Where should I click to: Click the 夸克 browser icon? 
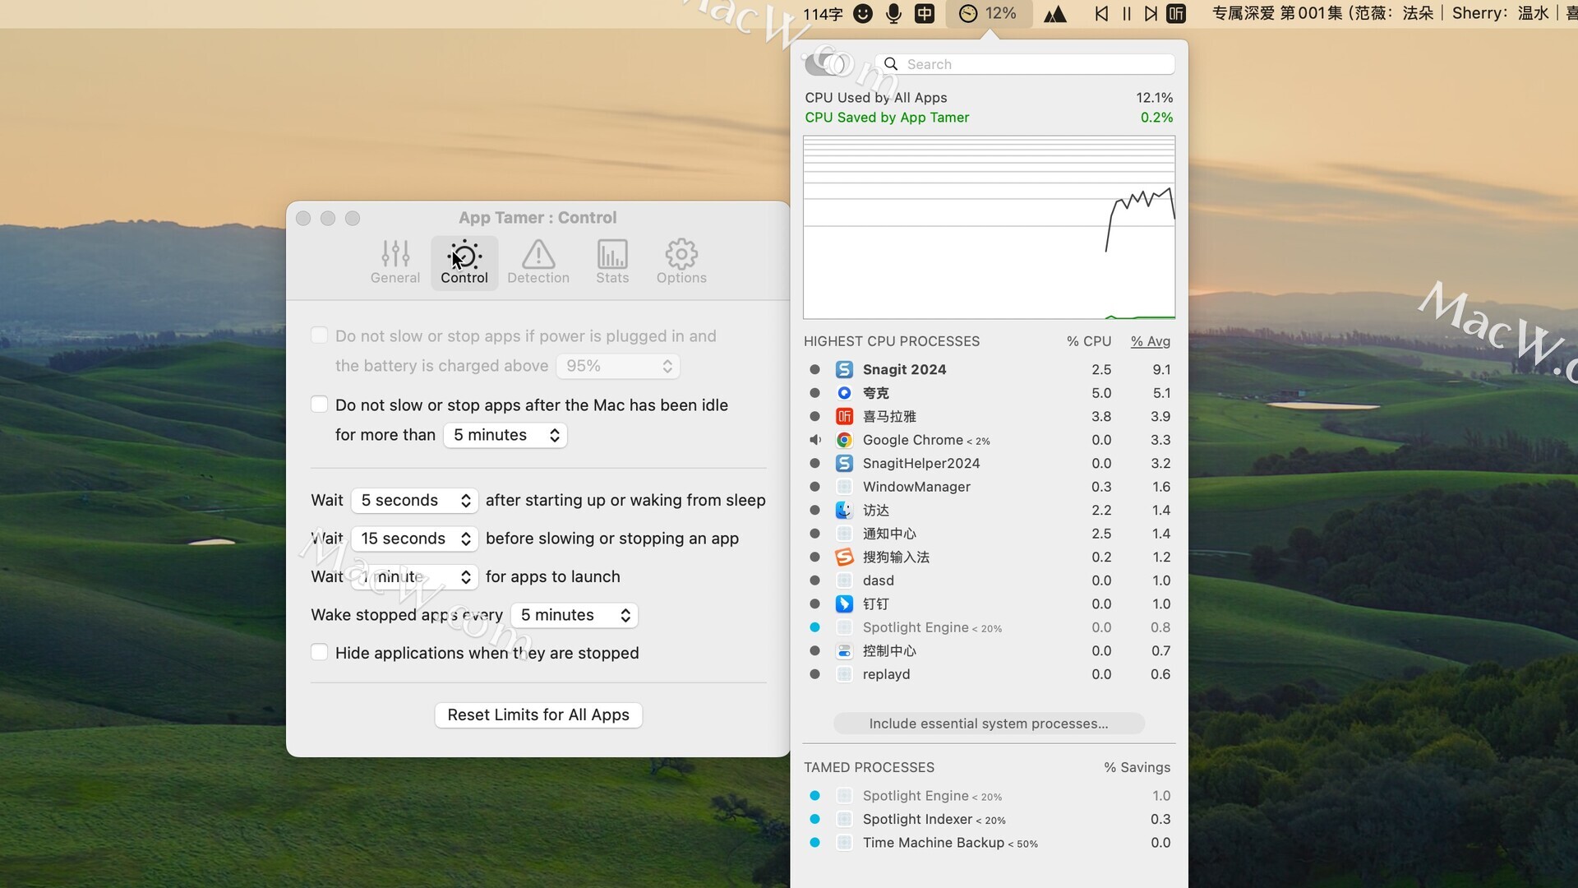click(844, 393)
